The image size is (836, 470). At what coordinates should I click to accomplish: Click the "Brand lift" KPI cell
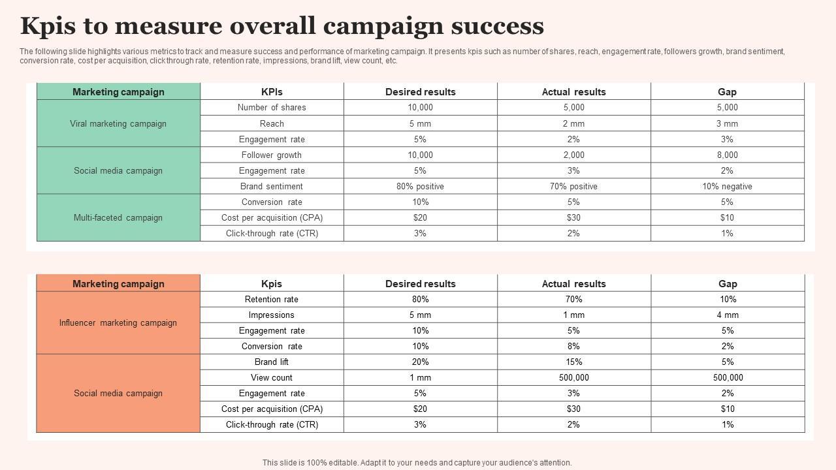(272, 362)
